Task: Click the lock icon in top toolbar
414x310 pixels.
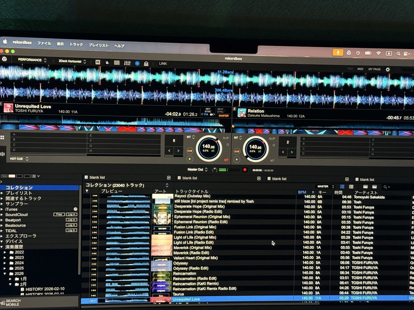Action: [x=107, y=63]
